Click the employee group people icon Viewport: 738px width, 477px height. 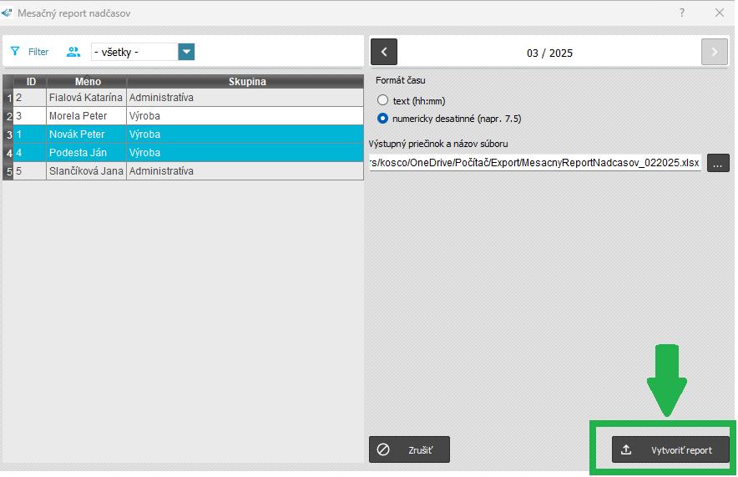tap(73, 52)
